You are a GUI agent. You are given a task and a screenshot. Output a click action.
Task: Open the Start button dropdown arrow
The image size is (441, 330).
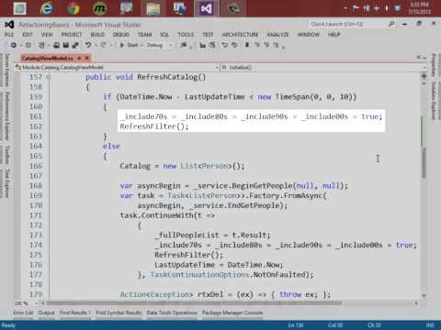pos(141,46)
